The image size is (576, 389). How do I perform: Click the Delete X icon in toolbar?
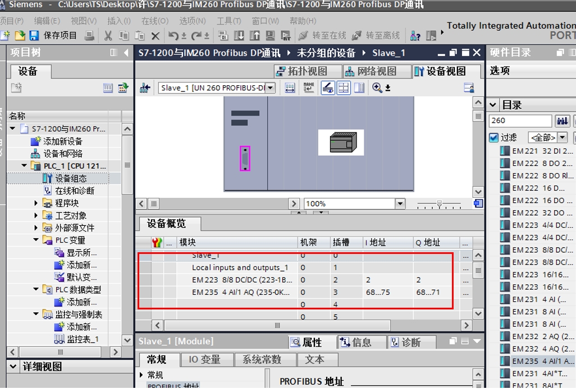(156, 35)
